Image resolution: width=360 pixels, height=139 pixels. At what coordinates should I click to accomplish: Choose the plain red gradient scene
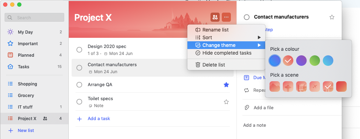pyautogui.click(x=341, y=86)
